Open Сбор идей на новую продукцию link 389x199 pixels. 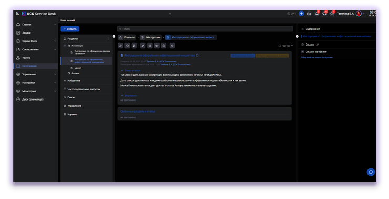(x=317, y=58)
